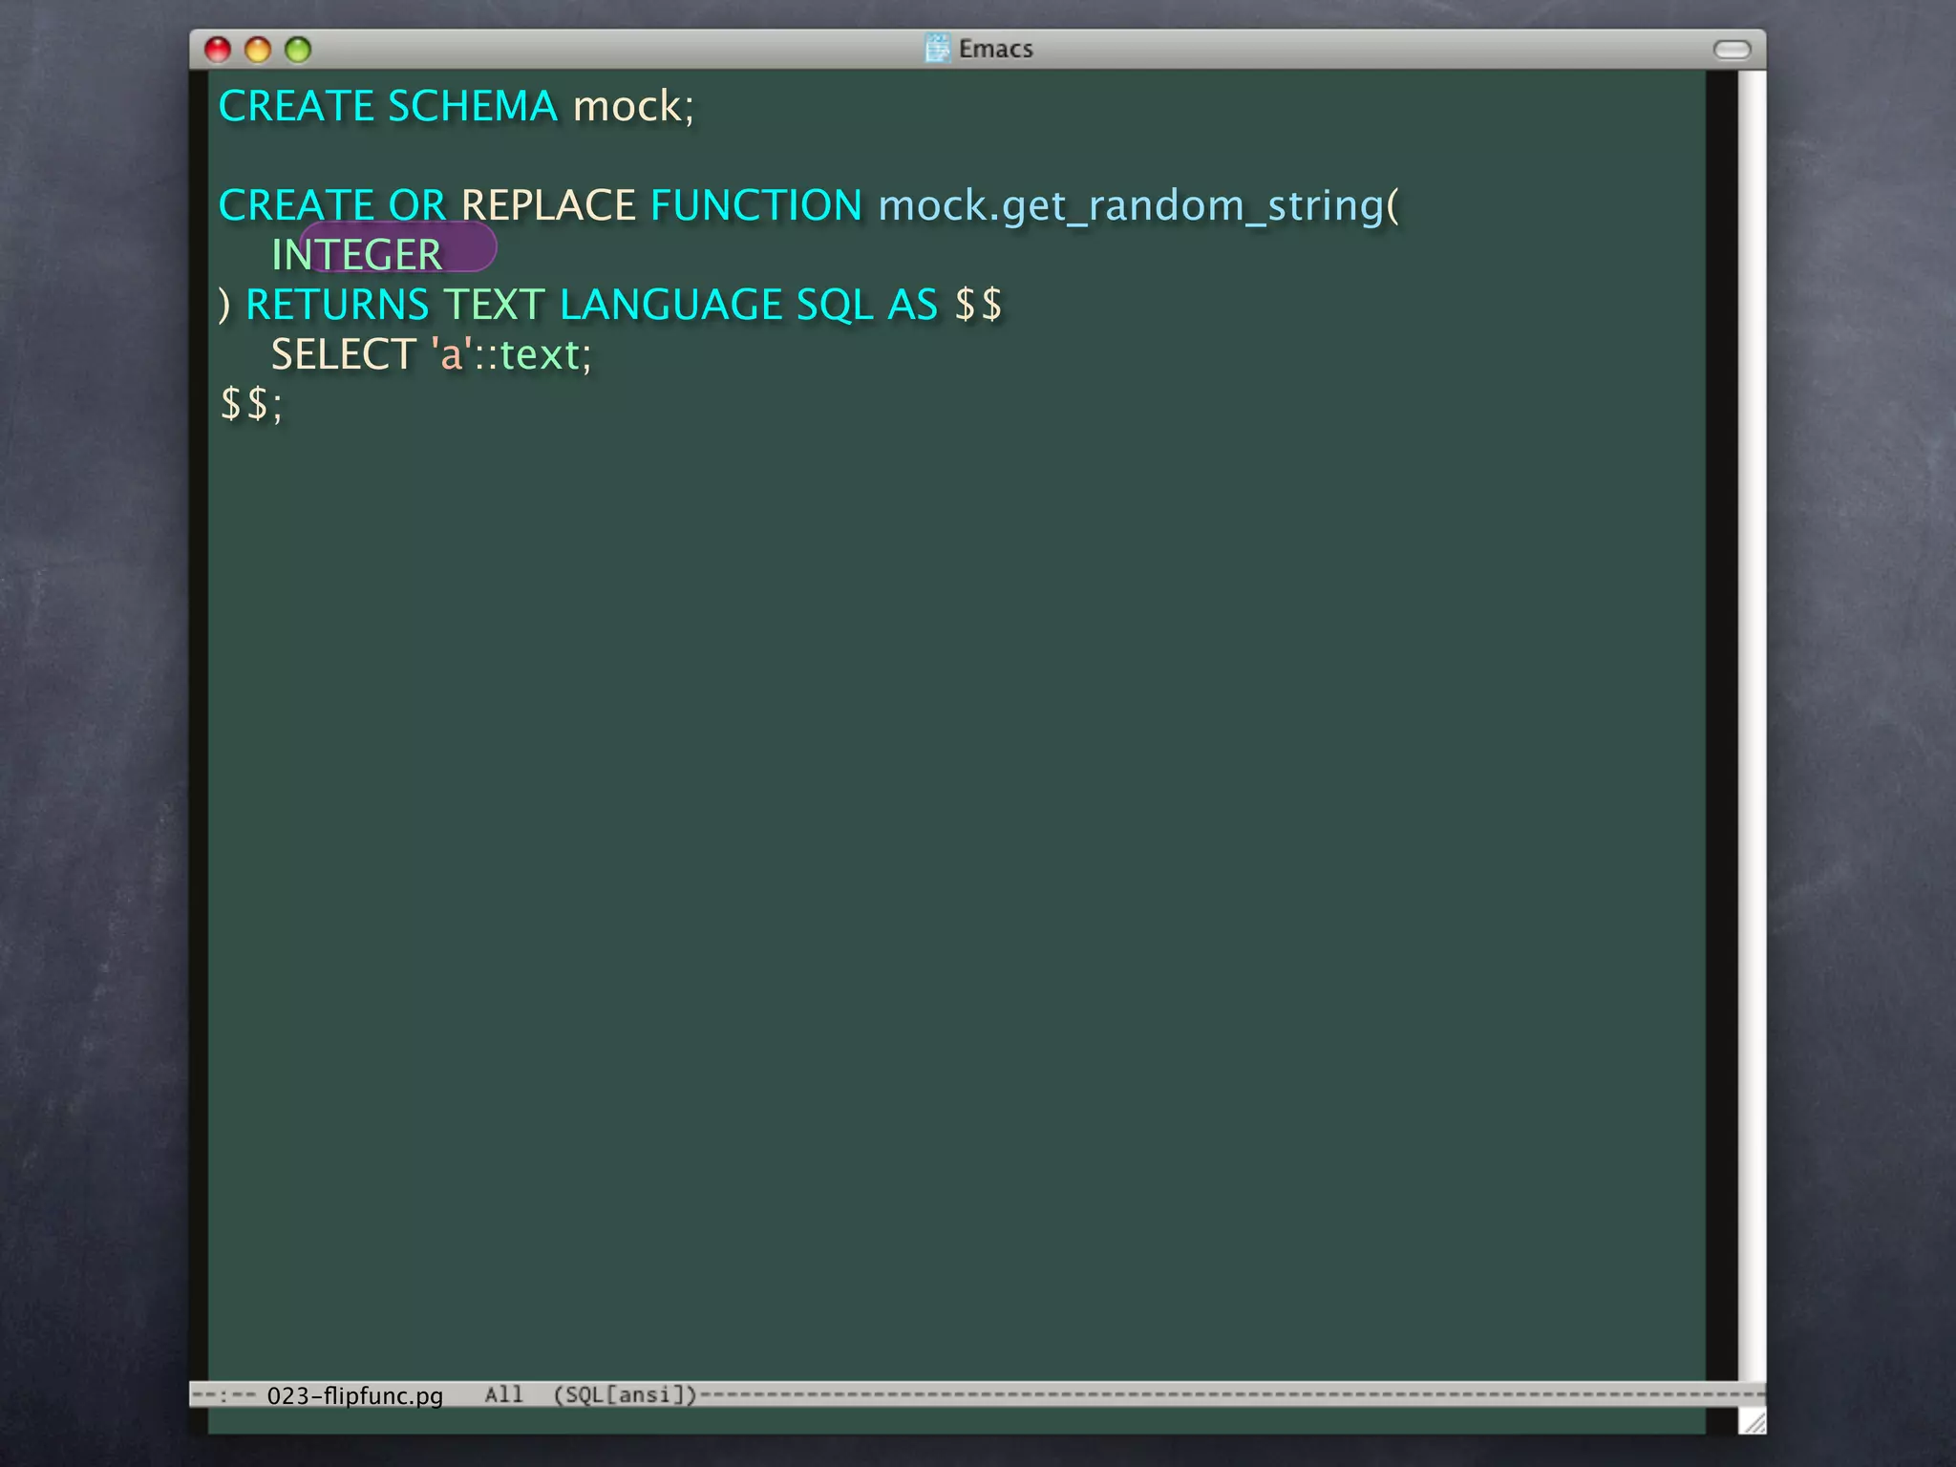Click 'All' position indicator in mode line
The image size is (1956, 1467).
click(x=504, y=1394)
